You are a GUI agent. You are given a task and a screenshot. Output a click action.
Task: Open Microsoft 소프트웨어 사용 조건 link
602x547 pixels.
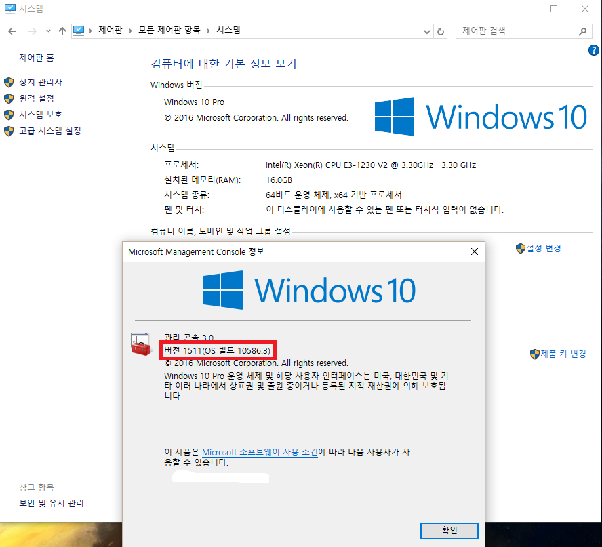pyautogui.click(x=260, y=452)
